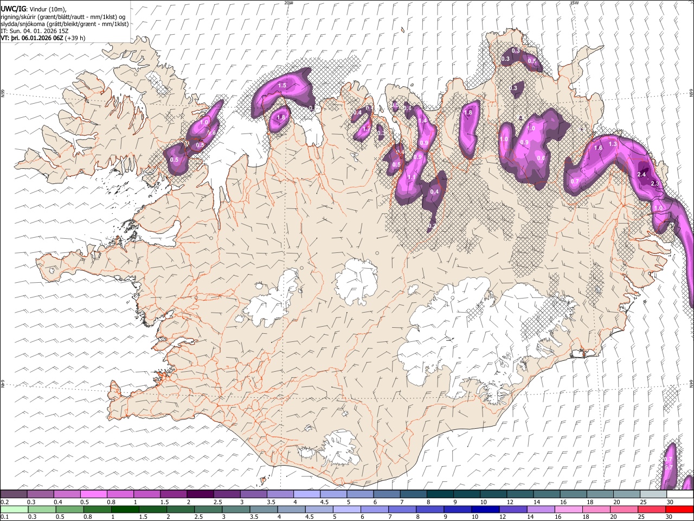Click the bright pink upper-row swatch between 0.5 and 0.8
Viewport: 694px width, 521px height.
coord(93,494)
